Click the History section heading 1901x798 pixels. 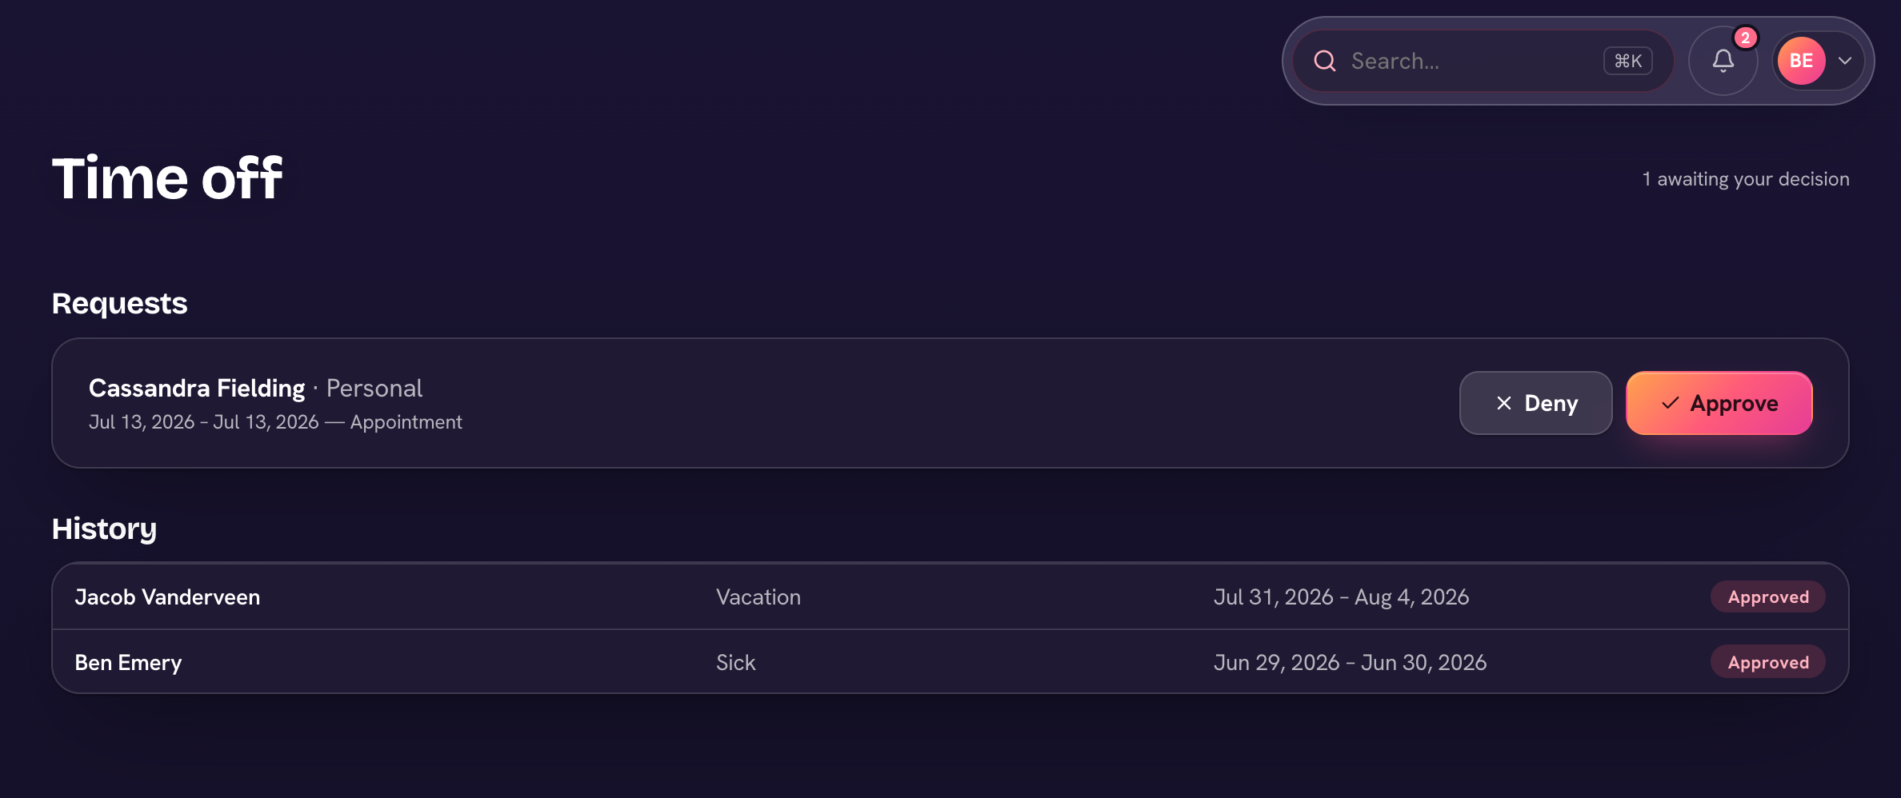(104, 529)
